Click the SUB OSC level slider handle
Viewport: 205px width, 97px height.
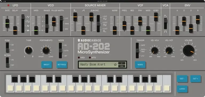click(x=91, y=17)
